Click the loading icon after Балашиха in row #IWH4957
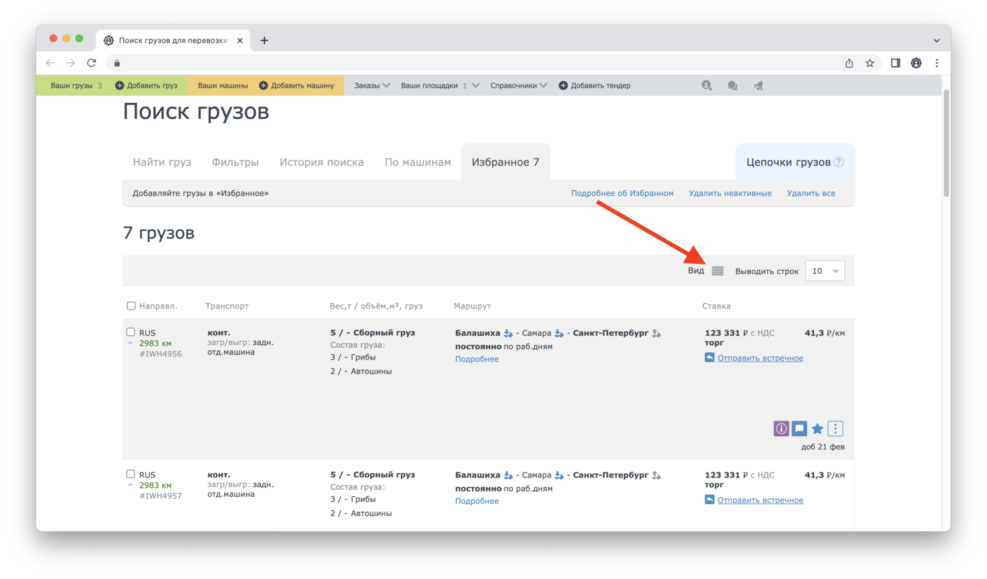987x579 pixels. pos(508,476)
